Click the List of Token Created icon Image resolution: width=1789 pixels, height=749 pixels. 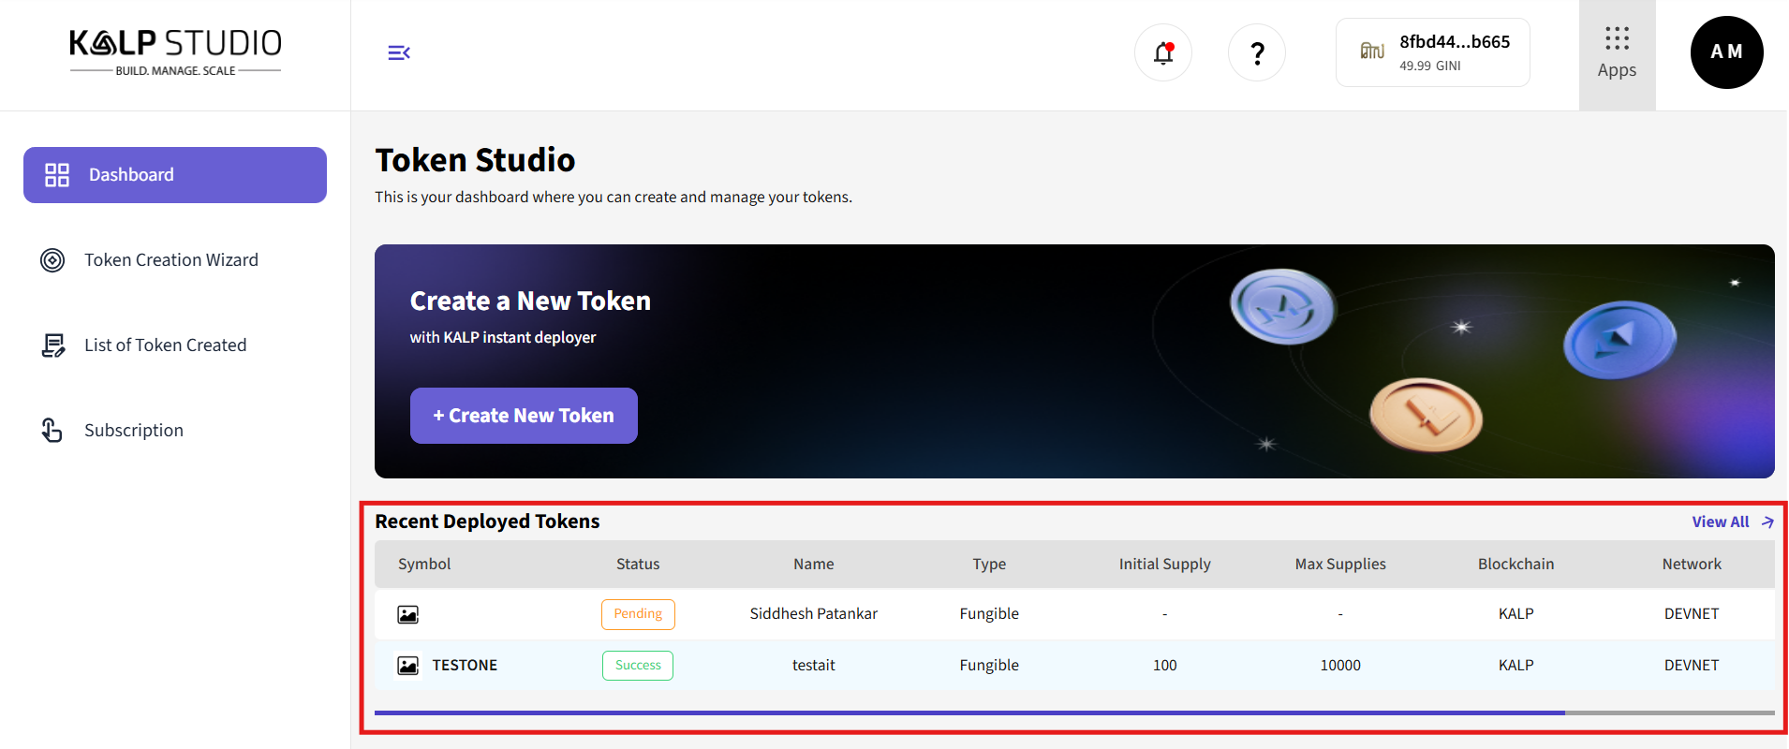tap(53, 345)
